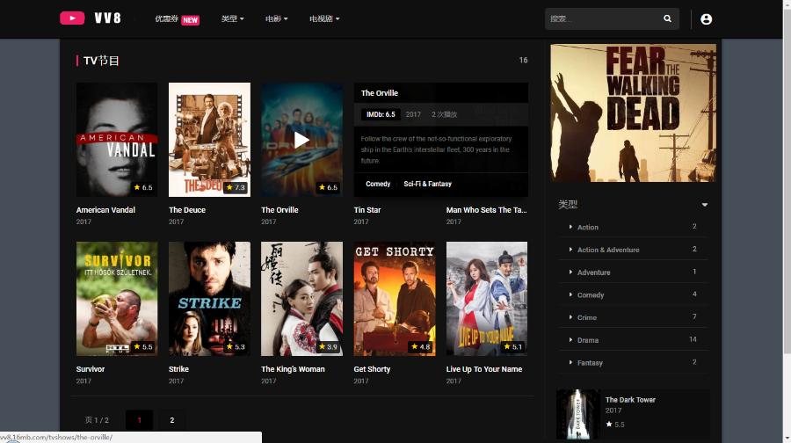
Task: Open the 类型 dropdown in navigation
Action: click(232, 18)
